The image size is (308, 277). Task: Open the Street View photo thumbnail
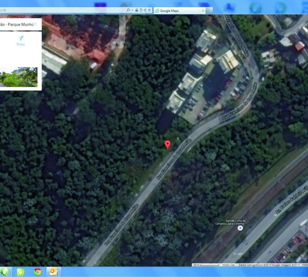point(18,77)
